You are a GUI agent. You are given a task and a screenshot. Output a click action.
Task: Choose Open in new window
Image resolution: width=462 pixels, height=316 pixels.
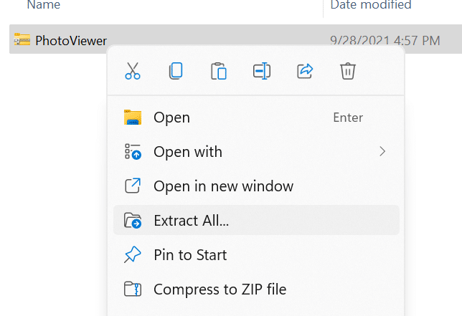pos(256,186)
